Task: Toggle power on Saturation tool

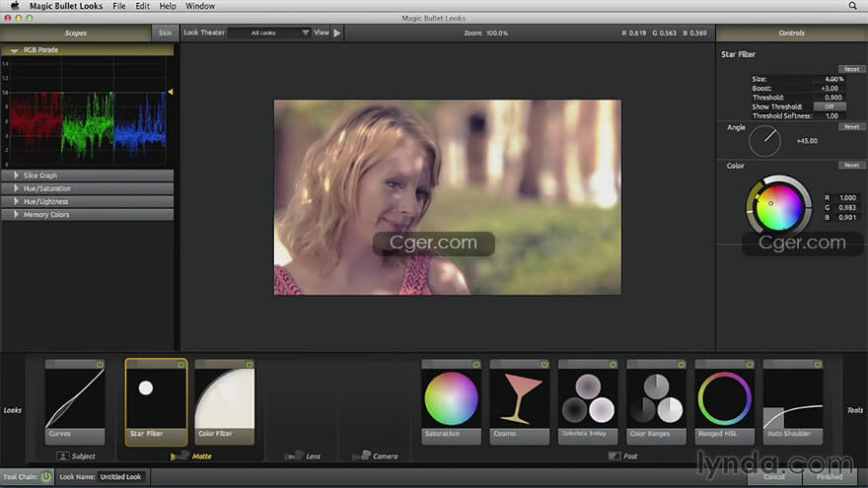Action: (x=476, y=364)
